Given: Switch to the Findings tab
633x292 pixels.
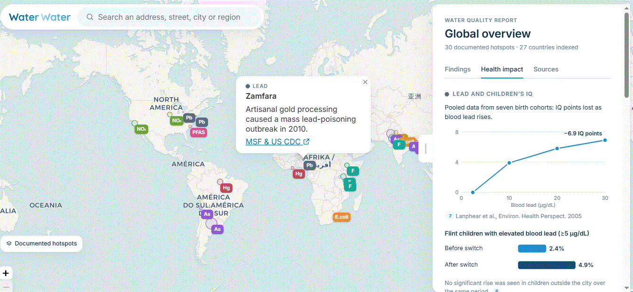Looking at the screenshot, I should (x=457, y=69).
